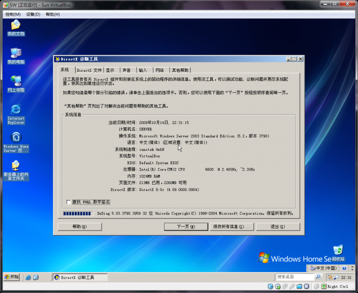Open the 中文(中国) language selector
Image resolution: width=358 pixels, height=293 pixels.
coord(323,269)
